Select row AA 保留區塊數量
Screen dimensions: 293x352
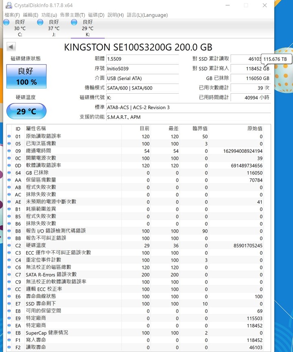point(135,180)
